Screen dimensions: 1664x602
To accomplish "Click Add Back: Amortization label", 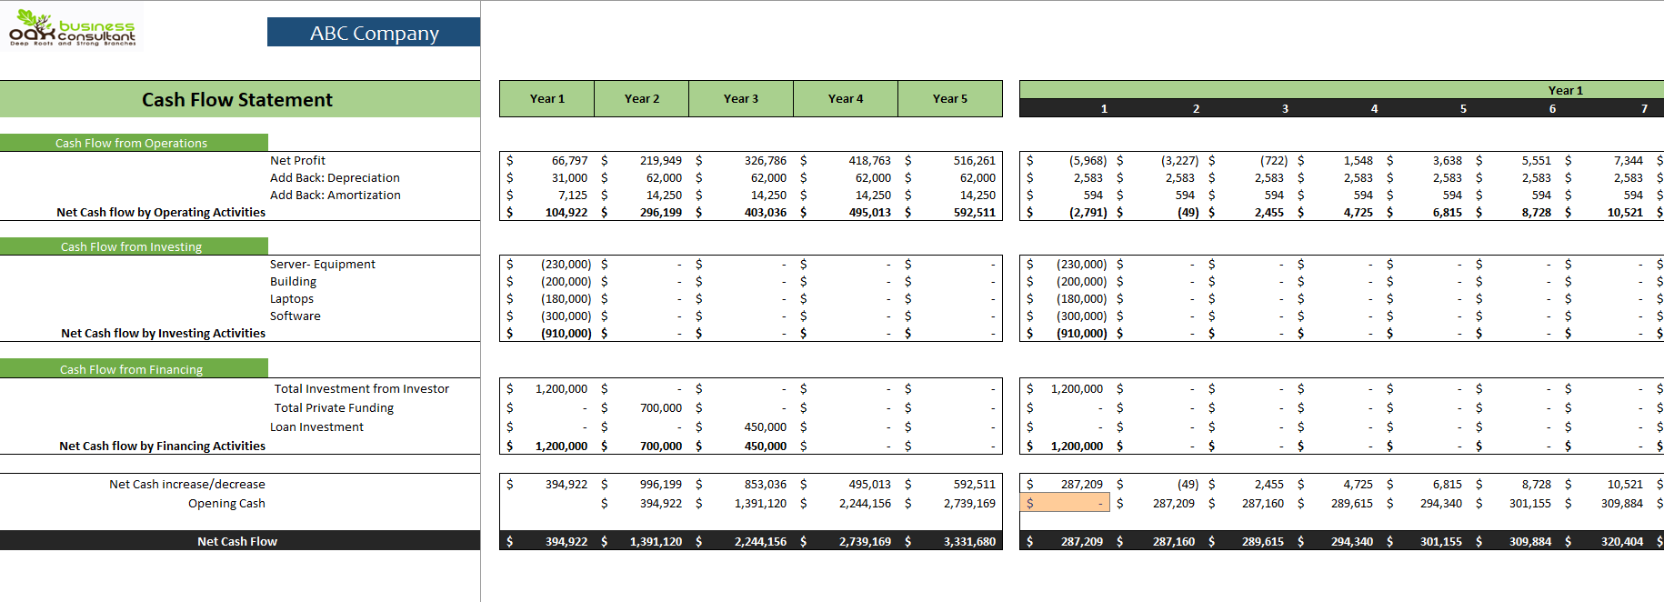I will [x=336, y=195].
